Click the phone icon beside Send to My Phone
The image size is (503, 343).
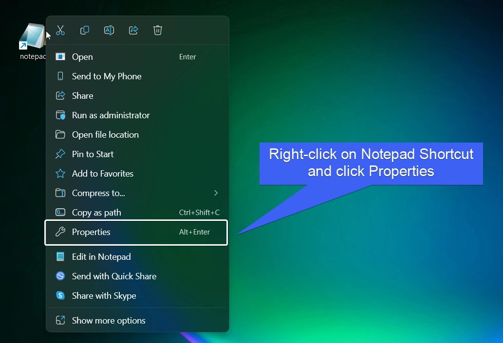coord(60,76)
